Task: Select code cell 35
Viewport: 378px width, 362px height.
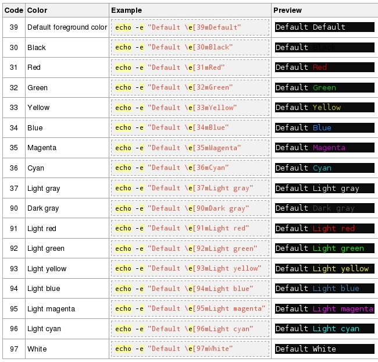Action: [14, 148]
